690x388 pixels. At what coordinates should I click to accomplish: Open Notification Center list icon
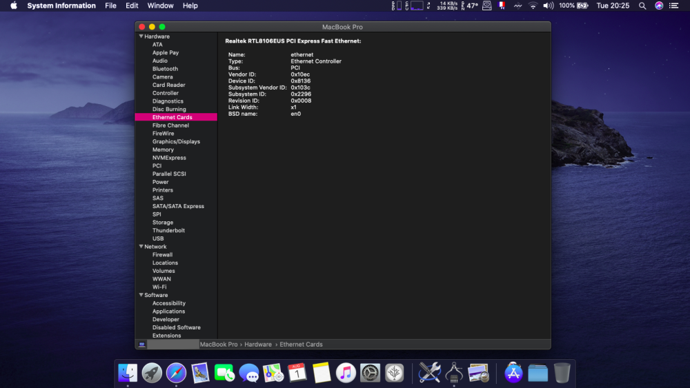coord(673,6)
